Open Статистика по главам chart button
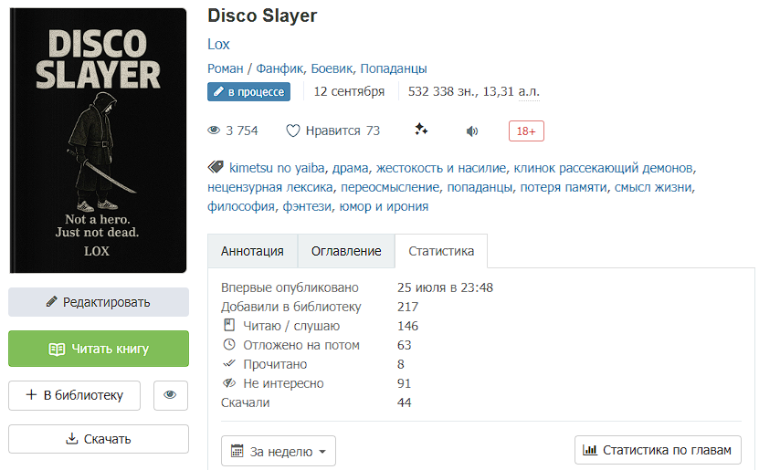Screen dimensions: 759x470 (x=658, y=450)
